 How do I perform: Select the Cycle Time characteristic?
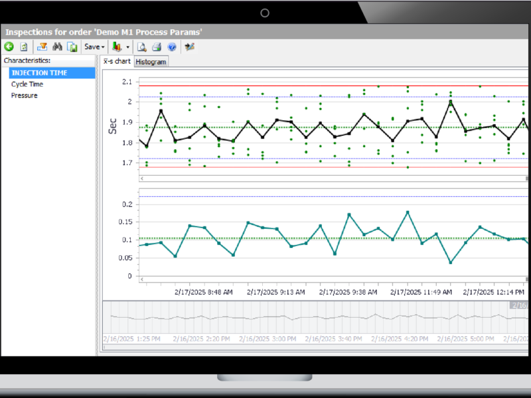tap(27, 84)
